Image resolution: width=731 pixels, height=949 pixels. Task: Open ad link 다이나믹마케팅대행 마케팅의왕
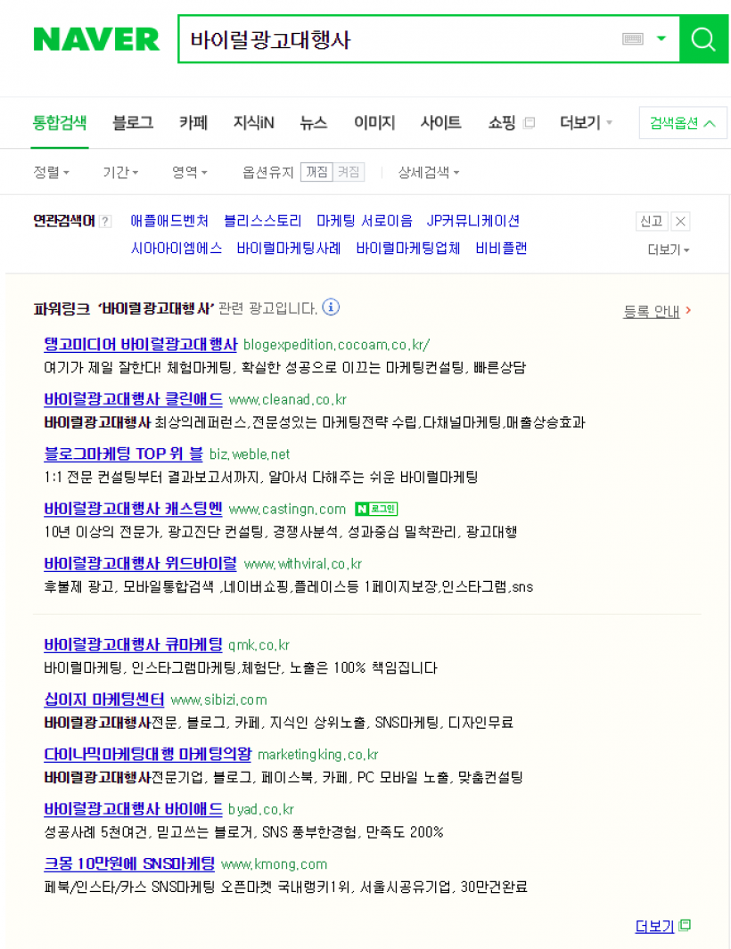coord(148,754)
